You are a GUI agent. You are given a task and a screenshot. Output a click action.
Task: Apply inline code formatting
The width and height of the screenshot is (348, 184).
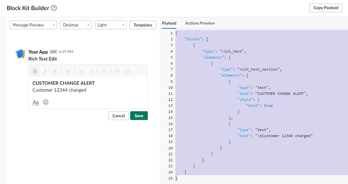[117, 72]
